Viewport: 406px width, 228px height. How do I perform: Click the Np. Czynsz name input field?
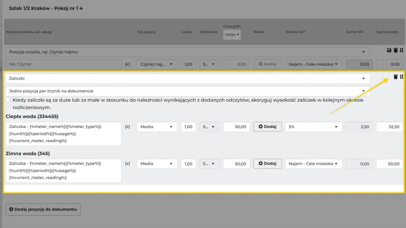pyautogui.click(x=64, y=64)
